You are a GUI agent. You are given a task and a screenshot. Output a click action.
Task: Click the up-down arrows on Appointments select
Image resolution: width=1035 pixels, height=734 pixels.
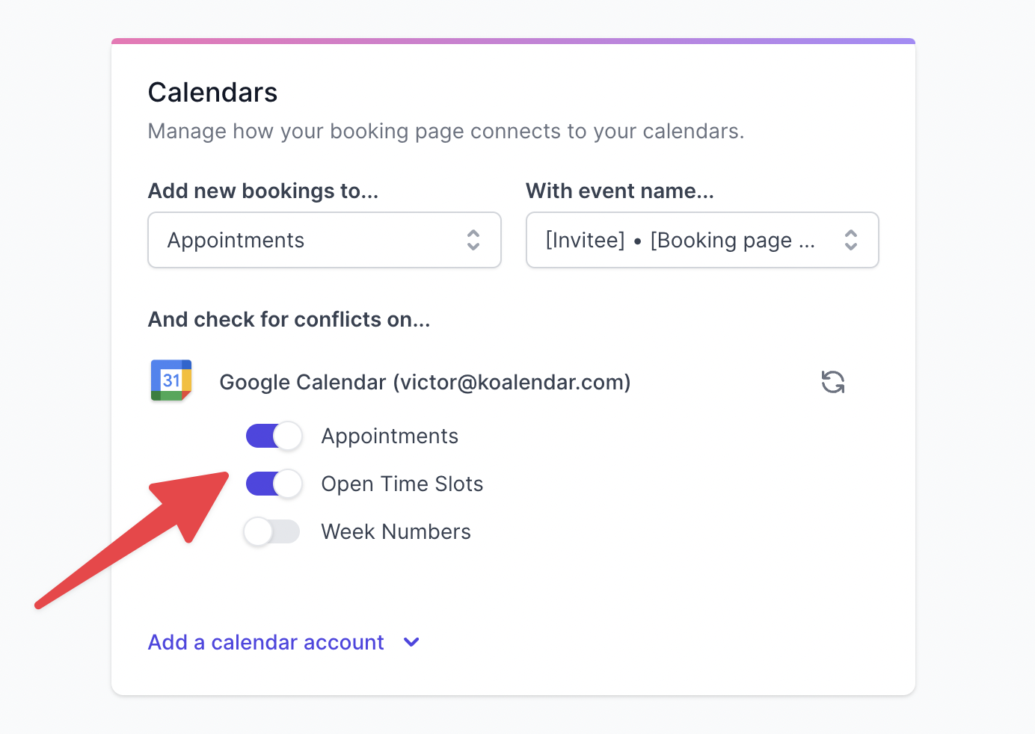point(473,240)
